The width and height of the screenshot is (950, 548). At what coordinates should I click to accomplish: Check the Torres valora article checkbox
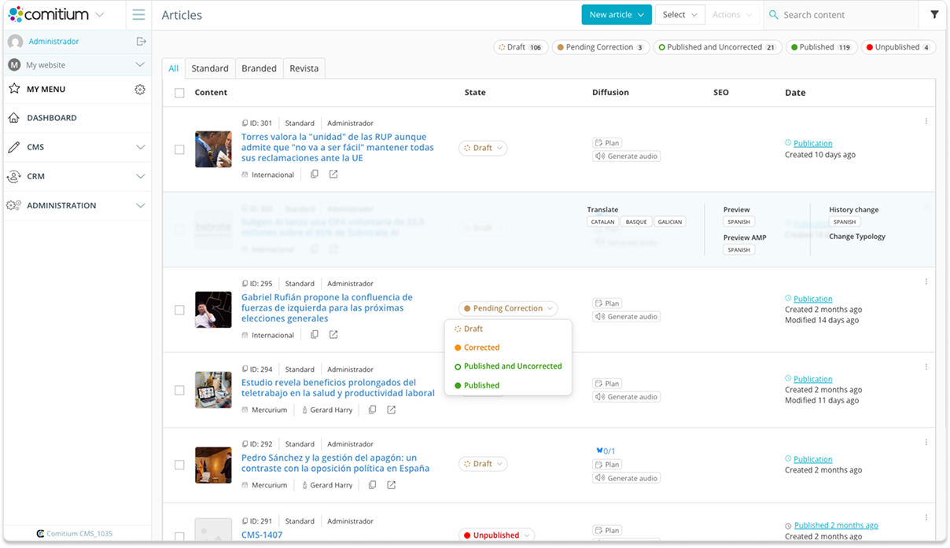(x=179, y=149)
